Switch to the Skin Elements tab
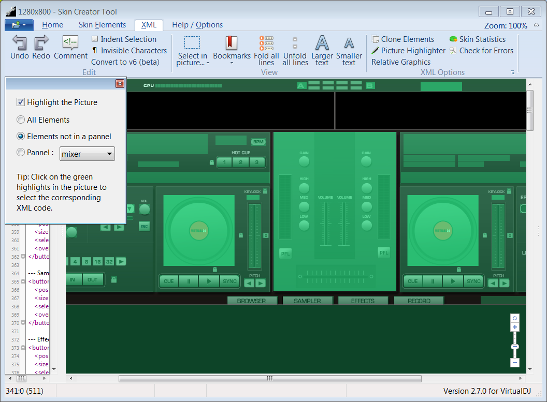Image resolution: width=547 pixels, height=402 pixels. pyautogui.click(x=102, y=25)
